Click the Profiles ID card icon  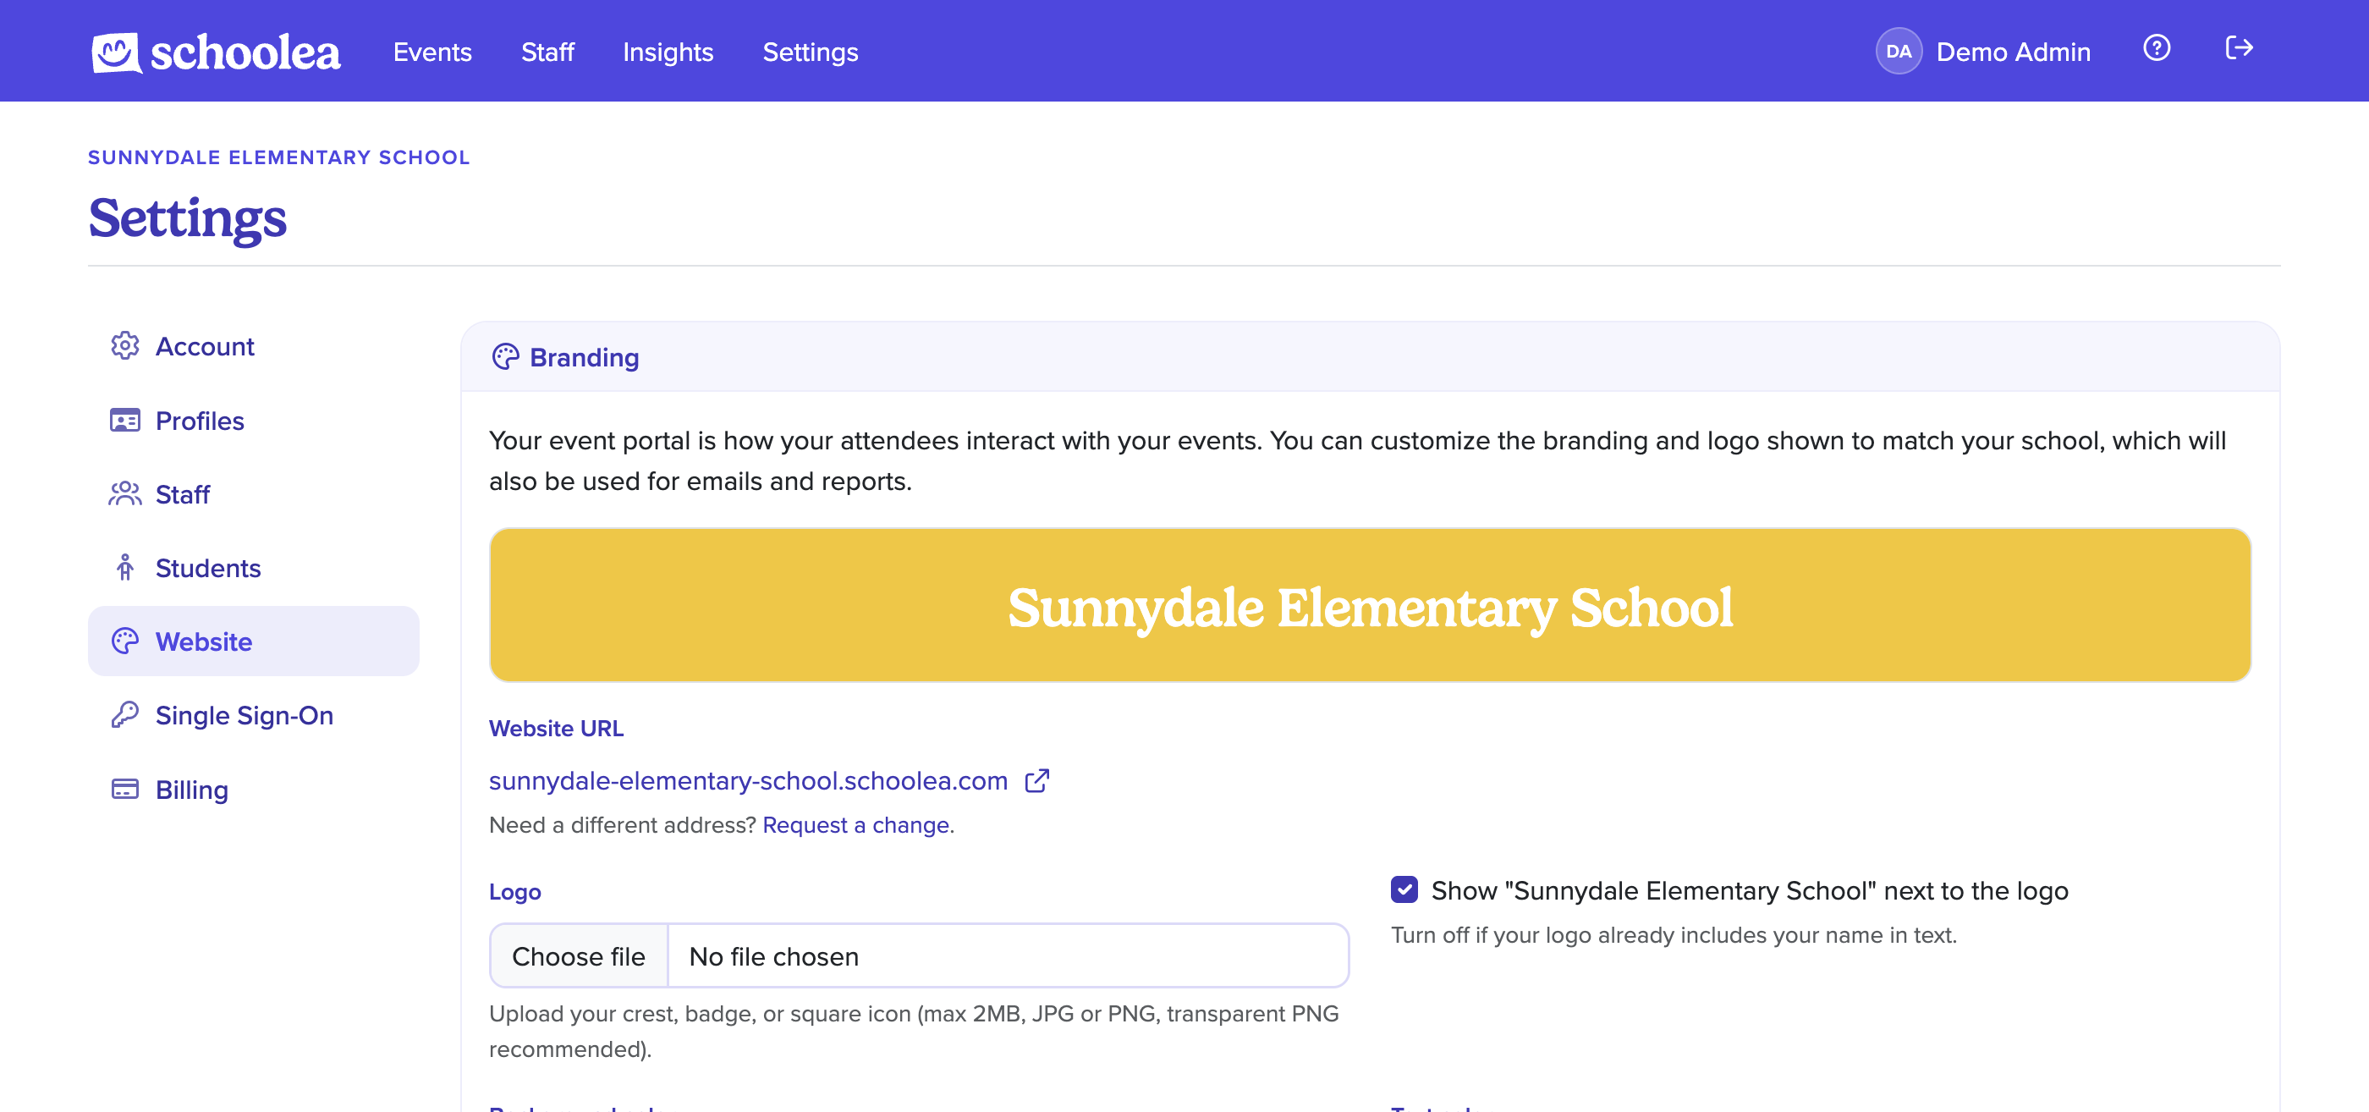point(125,421)
